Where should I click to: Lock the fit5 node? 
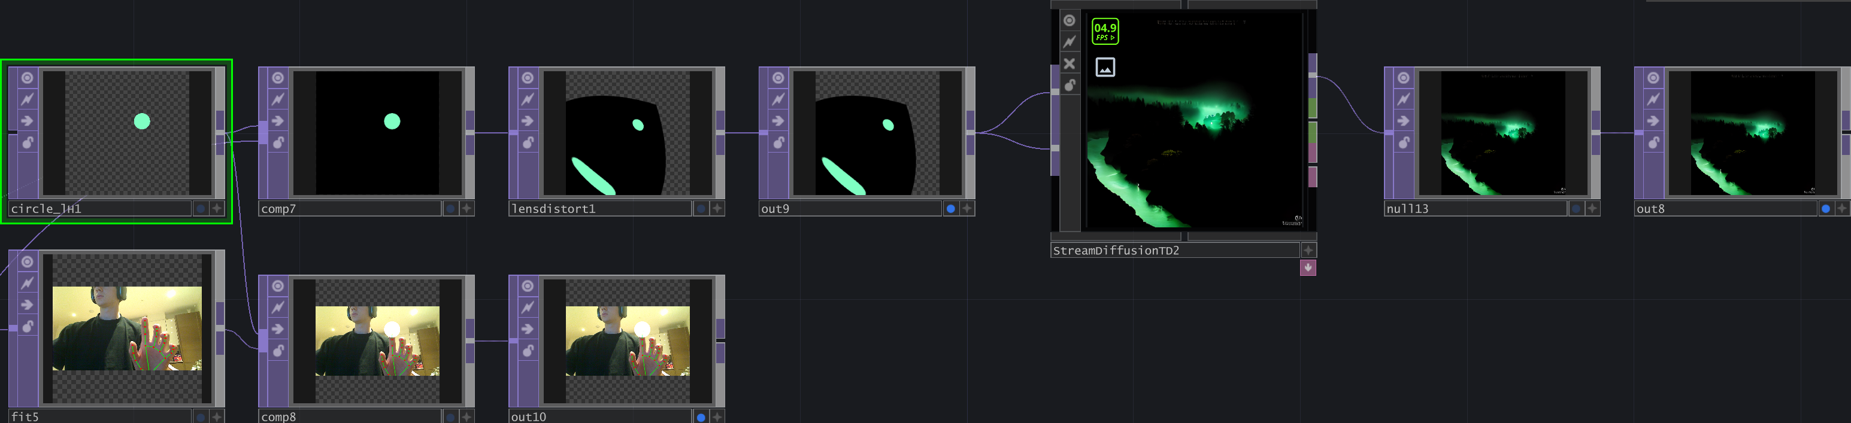[28, 326]
